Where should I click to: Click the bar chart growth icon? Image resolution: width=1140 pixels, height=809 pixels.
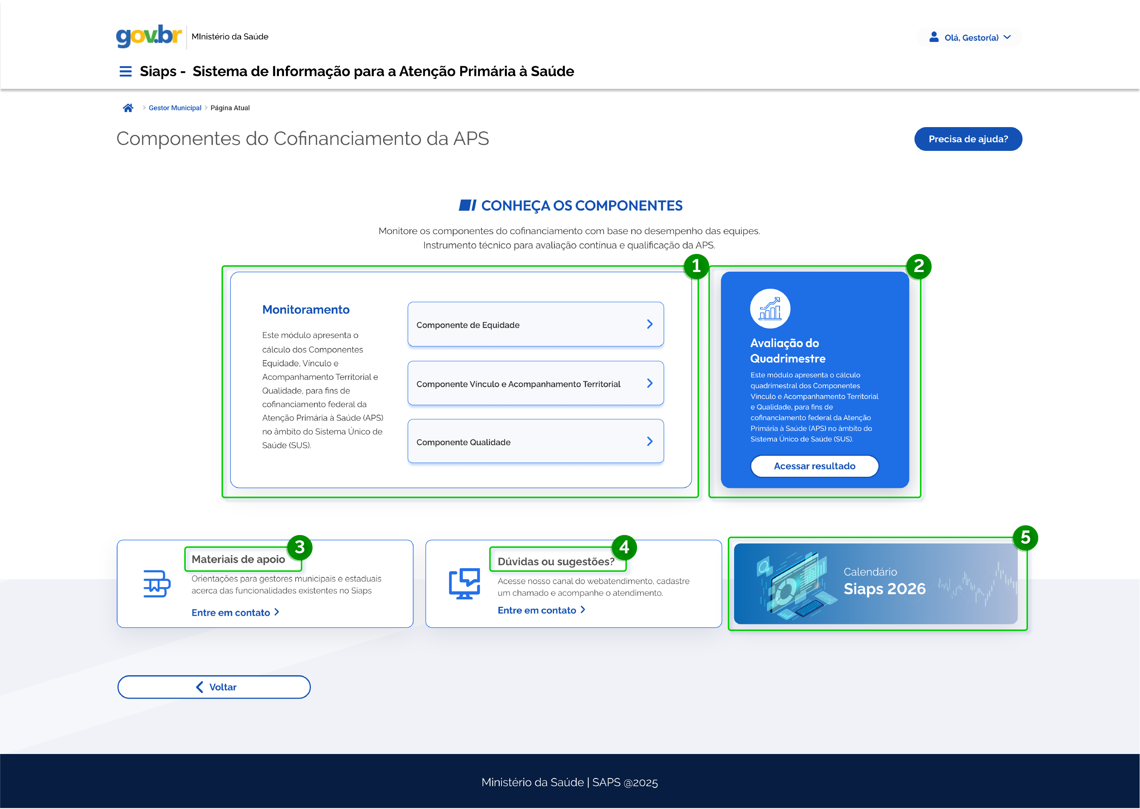tap(770, 309)
